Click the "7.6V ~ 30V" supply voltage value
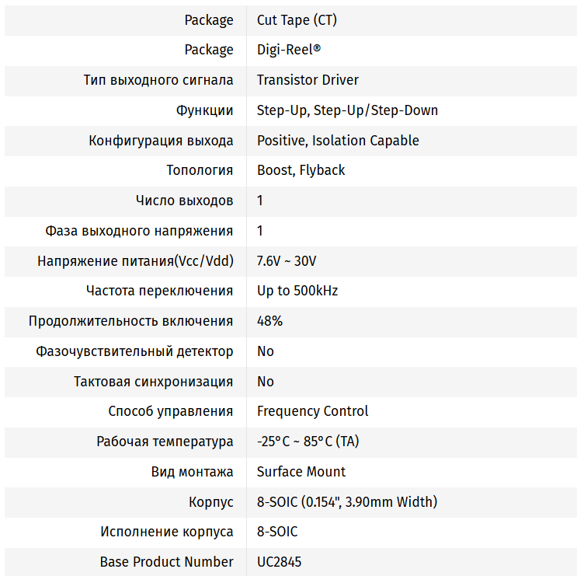Viewport: 577px width, 576px height. (x=287, y=261)
